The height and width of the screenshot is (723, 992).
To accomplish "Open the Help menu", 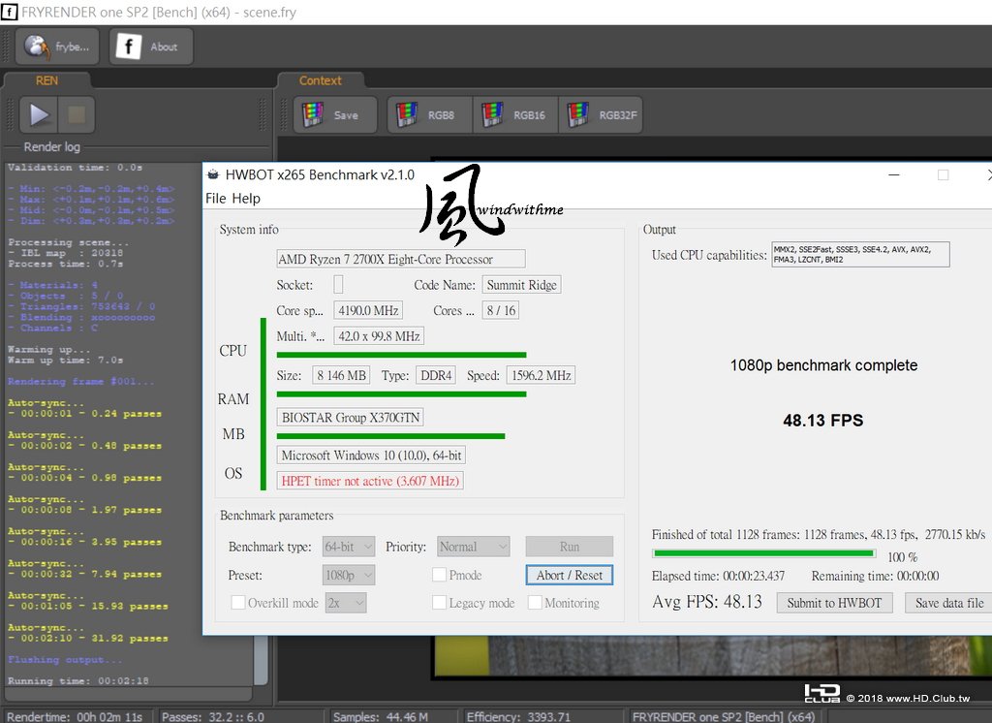I will tap(246, 198).
